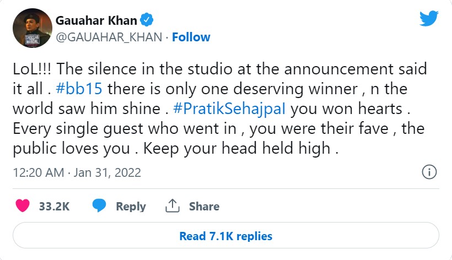This screenshot has width=452, height=260.
Task: Follow Gauahar Khan
Action: point(191,37)
